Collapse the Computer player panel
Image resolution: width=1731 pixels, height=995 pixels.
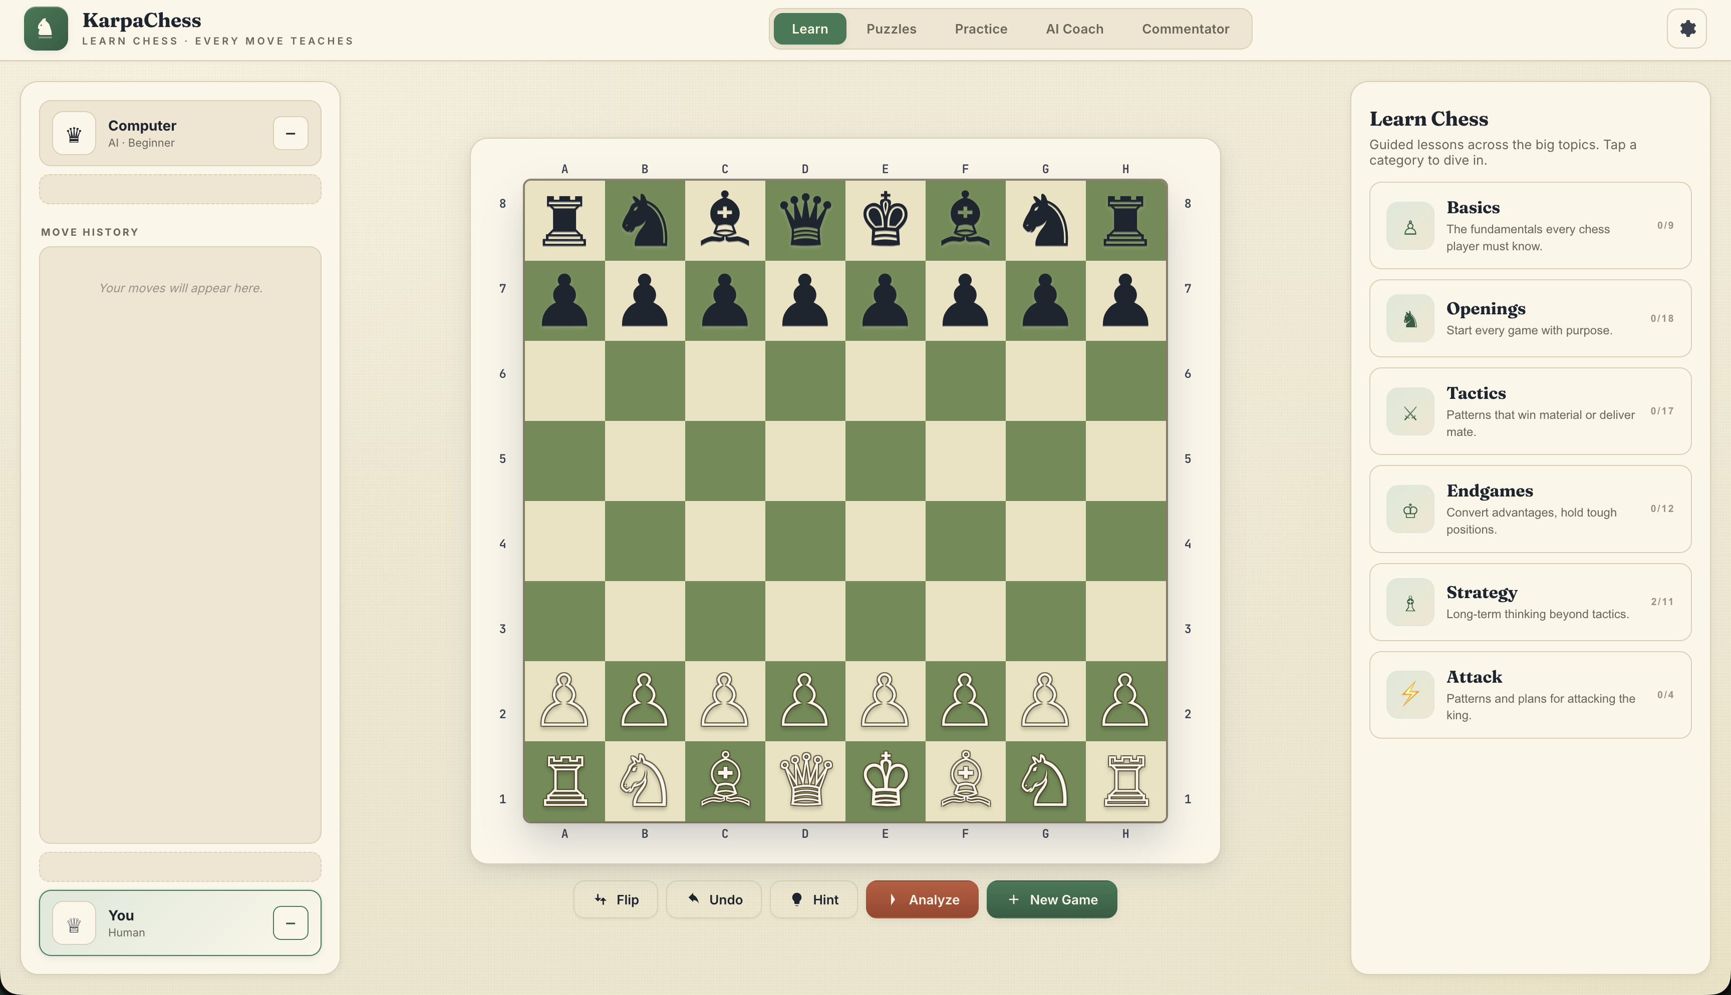[290, 133]
